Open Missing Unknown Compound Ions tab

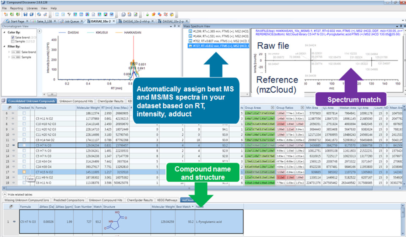(27, 200)
